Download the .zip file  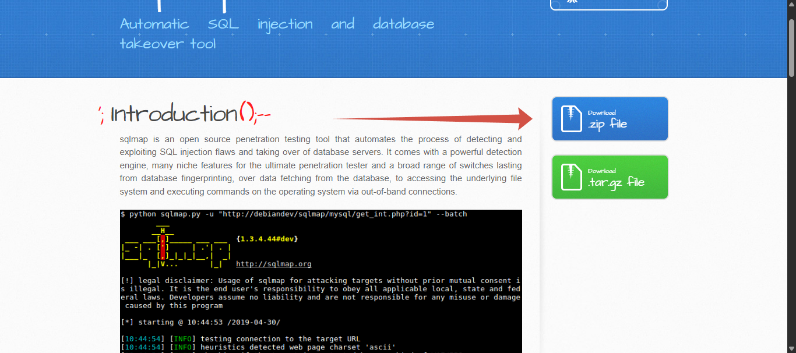pos(610,119)
